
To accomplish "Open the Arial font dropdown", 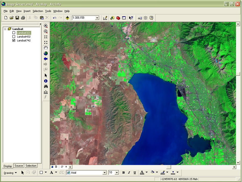I will [x=105, y=173].
